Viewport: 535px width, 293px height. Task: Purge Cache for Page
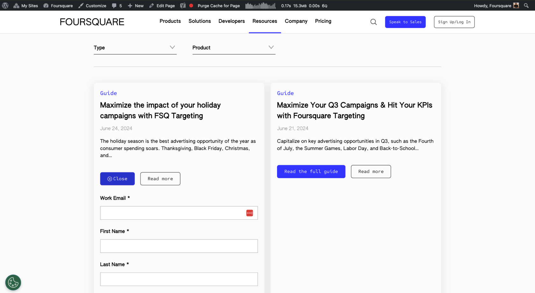click(x=218, y=5)
